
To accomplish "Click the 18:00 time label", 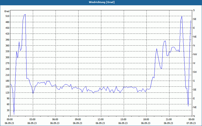I will (146, 119).
